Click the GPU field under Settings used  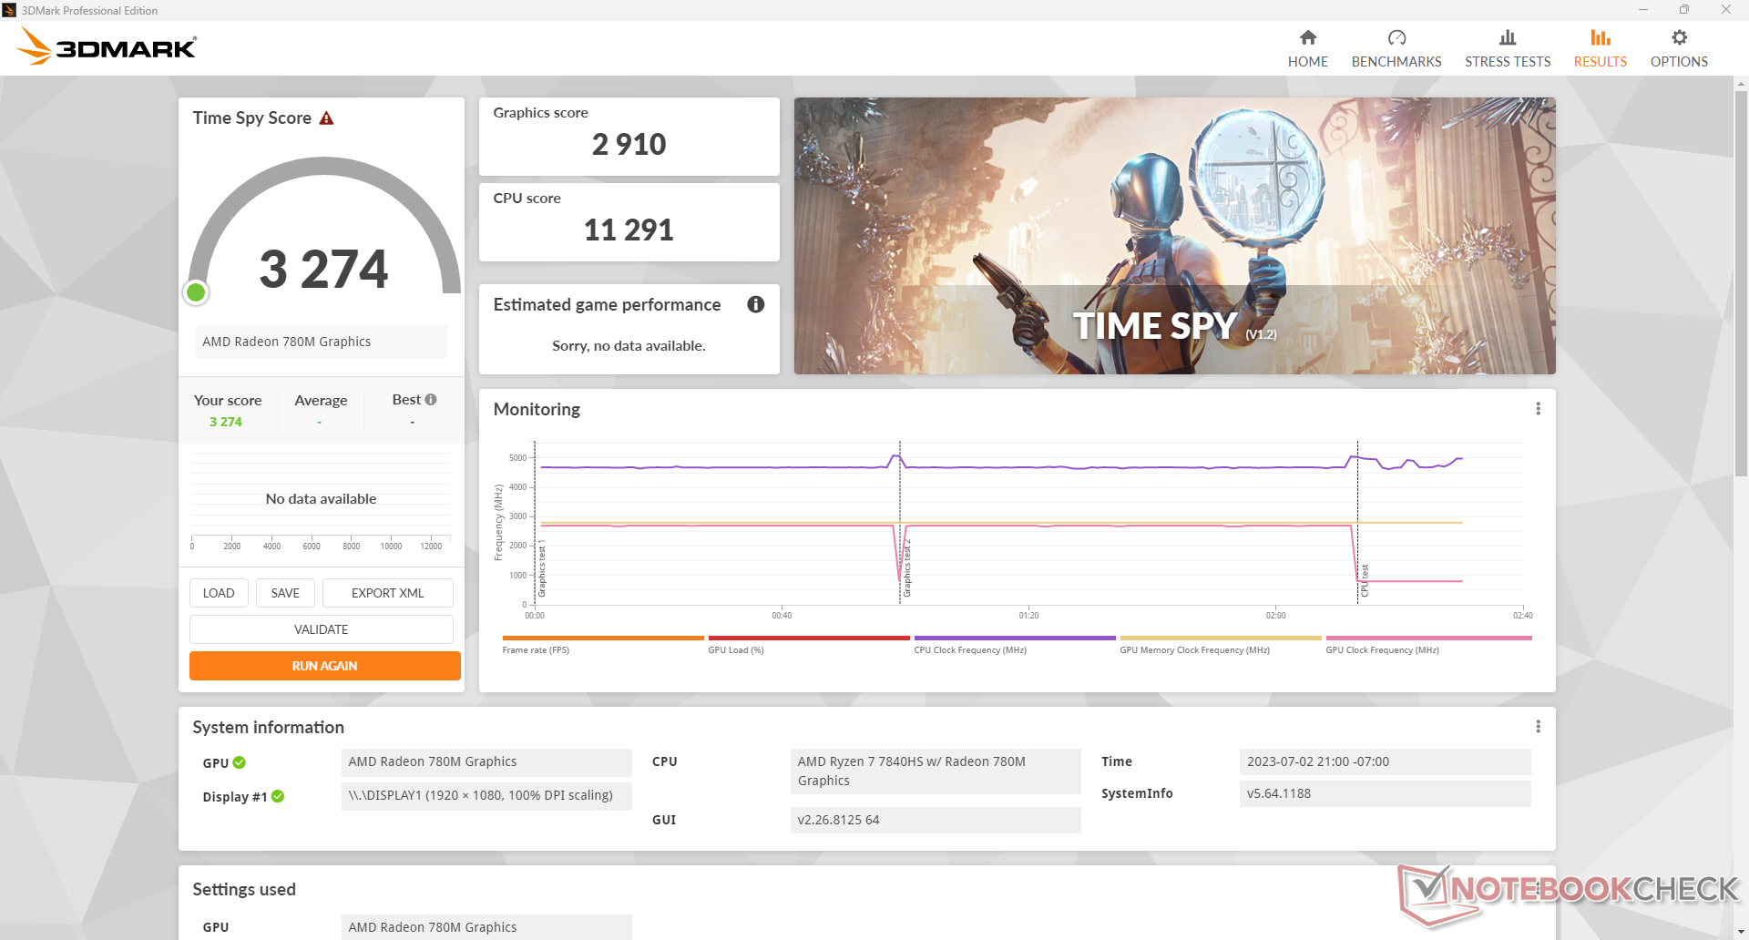pyautogui.click(x=486, y=927)
